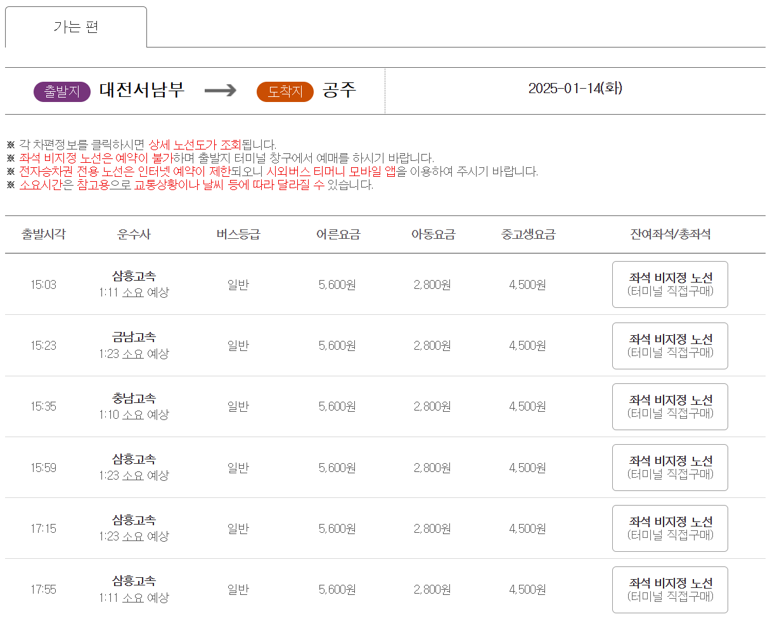Click the 운수사 column header
Viewport: 777px width, 619px height.
point(134,234)
